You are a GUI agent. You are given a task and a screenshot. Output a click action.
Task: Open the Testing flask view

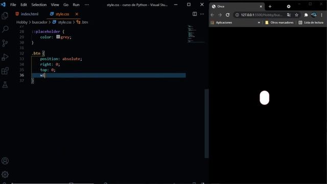point(5,85)
